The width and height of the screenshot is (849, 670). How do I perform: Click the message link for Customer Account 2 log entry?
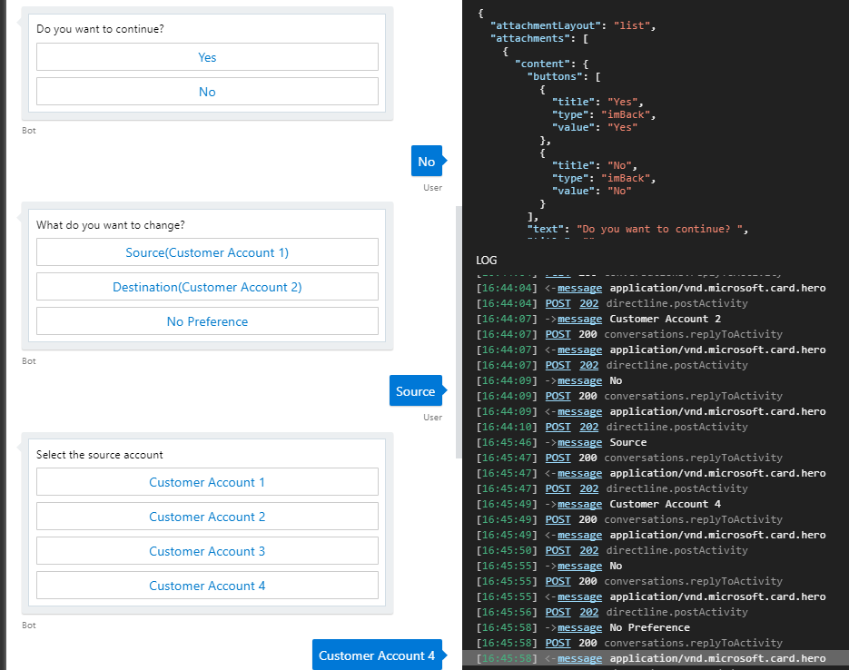[579, 319]
